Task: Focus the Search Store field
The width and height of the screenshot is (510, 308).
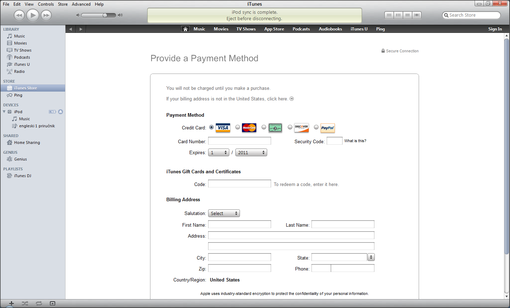Action: [x=471, y=15]
